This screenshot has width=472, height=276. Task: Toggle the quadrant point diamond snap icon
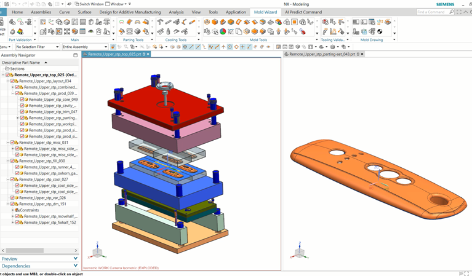tap(236, 47)
